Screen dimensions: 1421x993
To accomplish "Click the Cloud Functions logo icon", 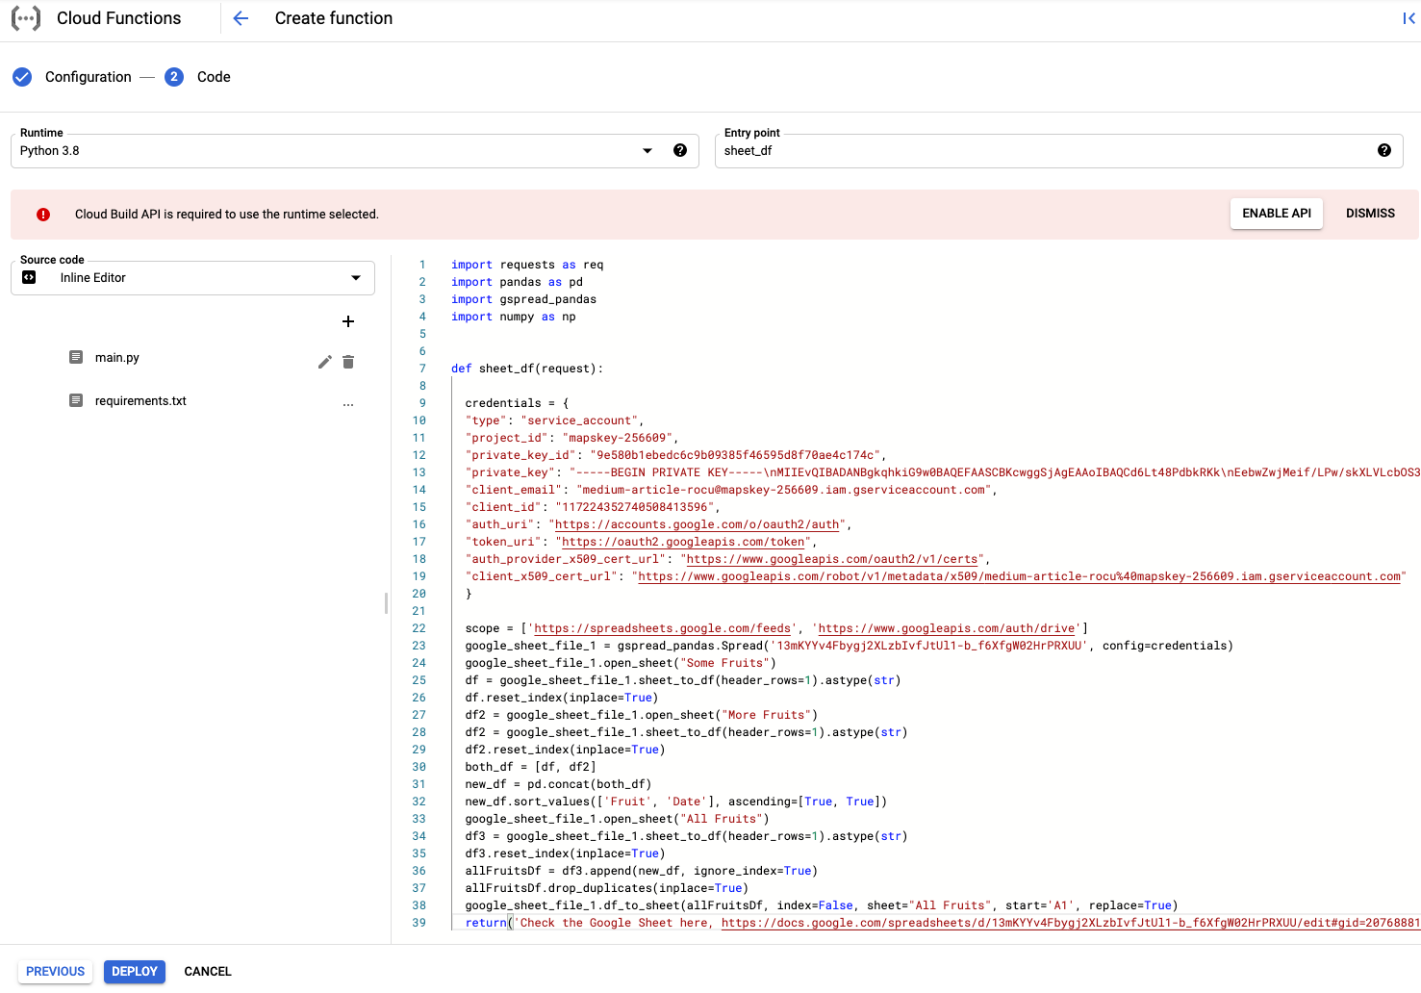I will 26,18.
